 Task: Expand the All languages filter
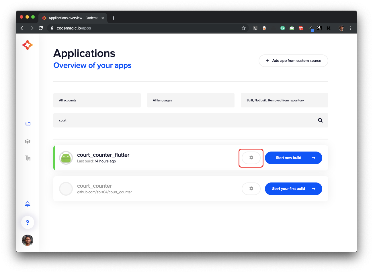click(191, 100)
